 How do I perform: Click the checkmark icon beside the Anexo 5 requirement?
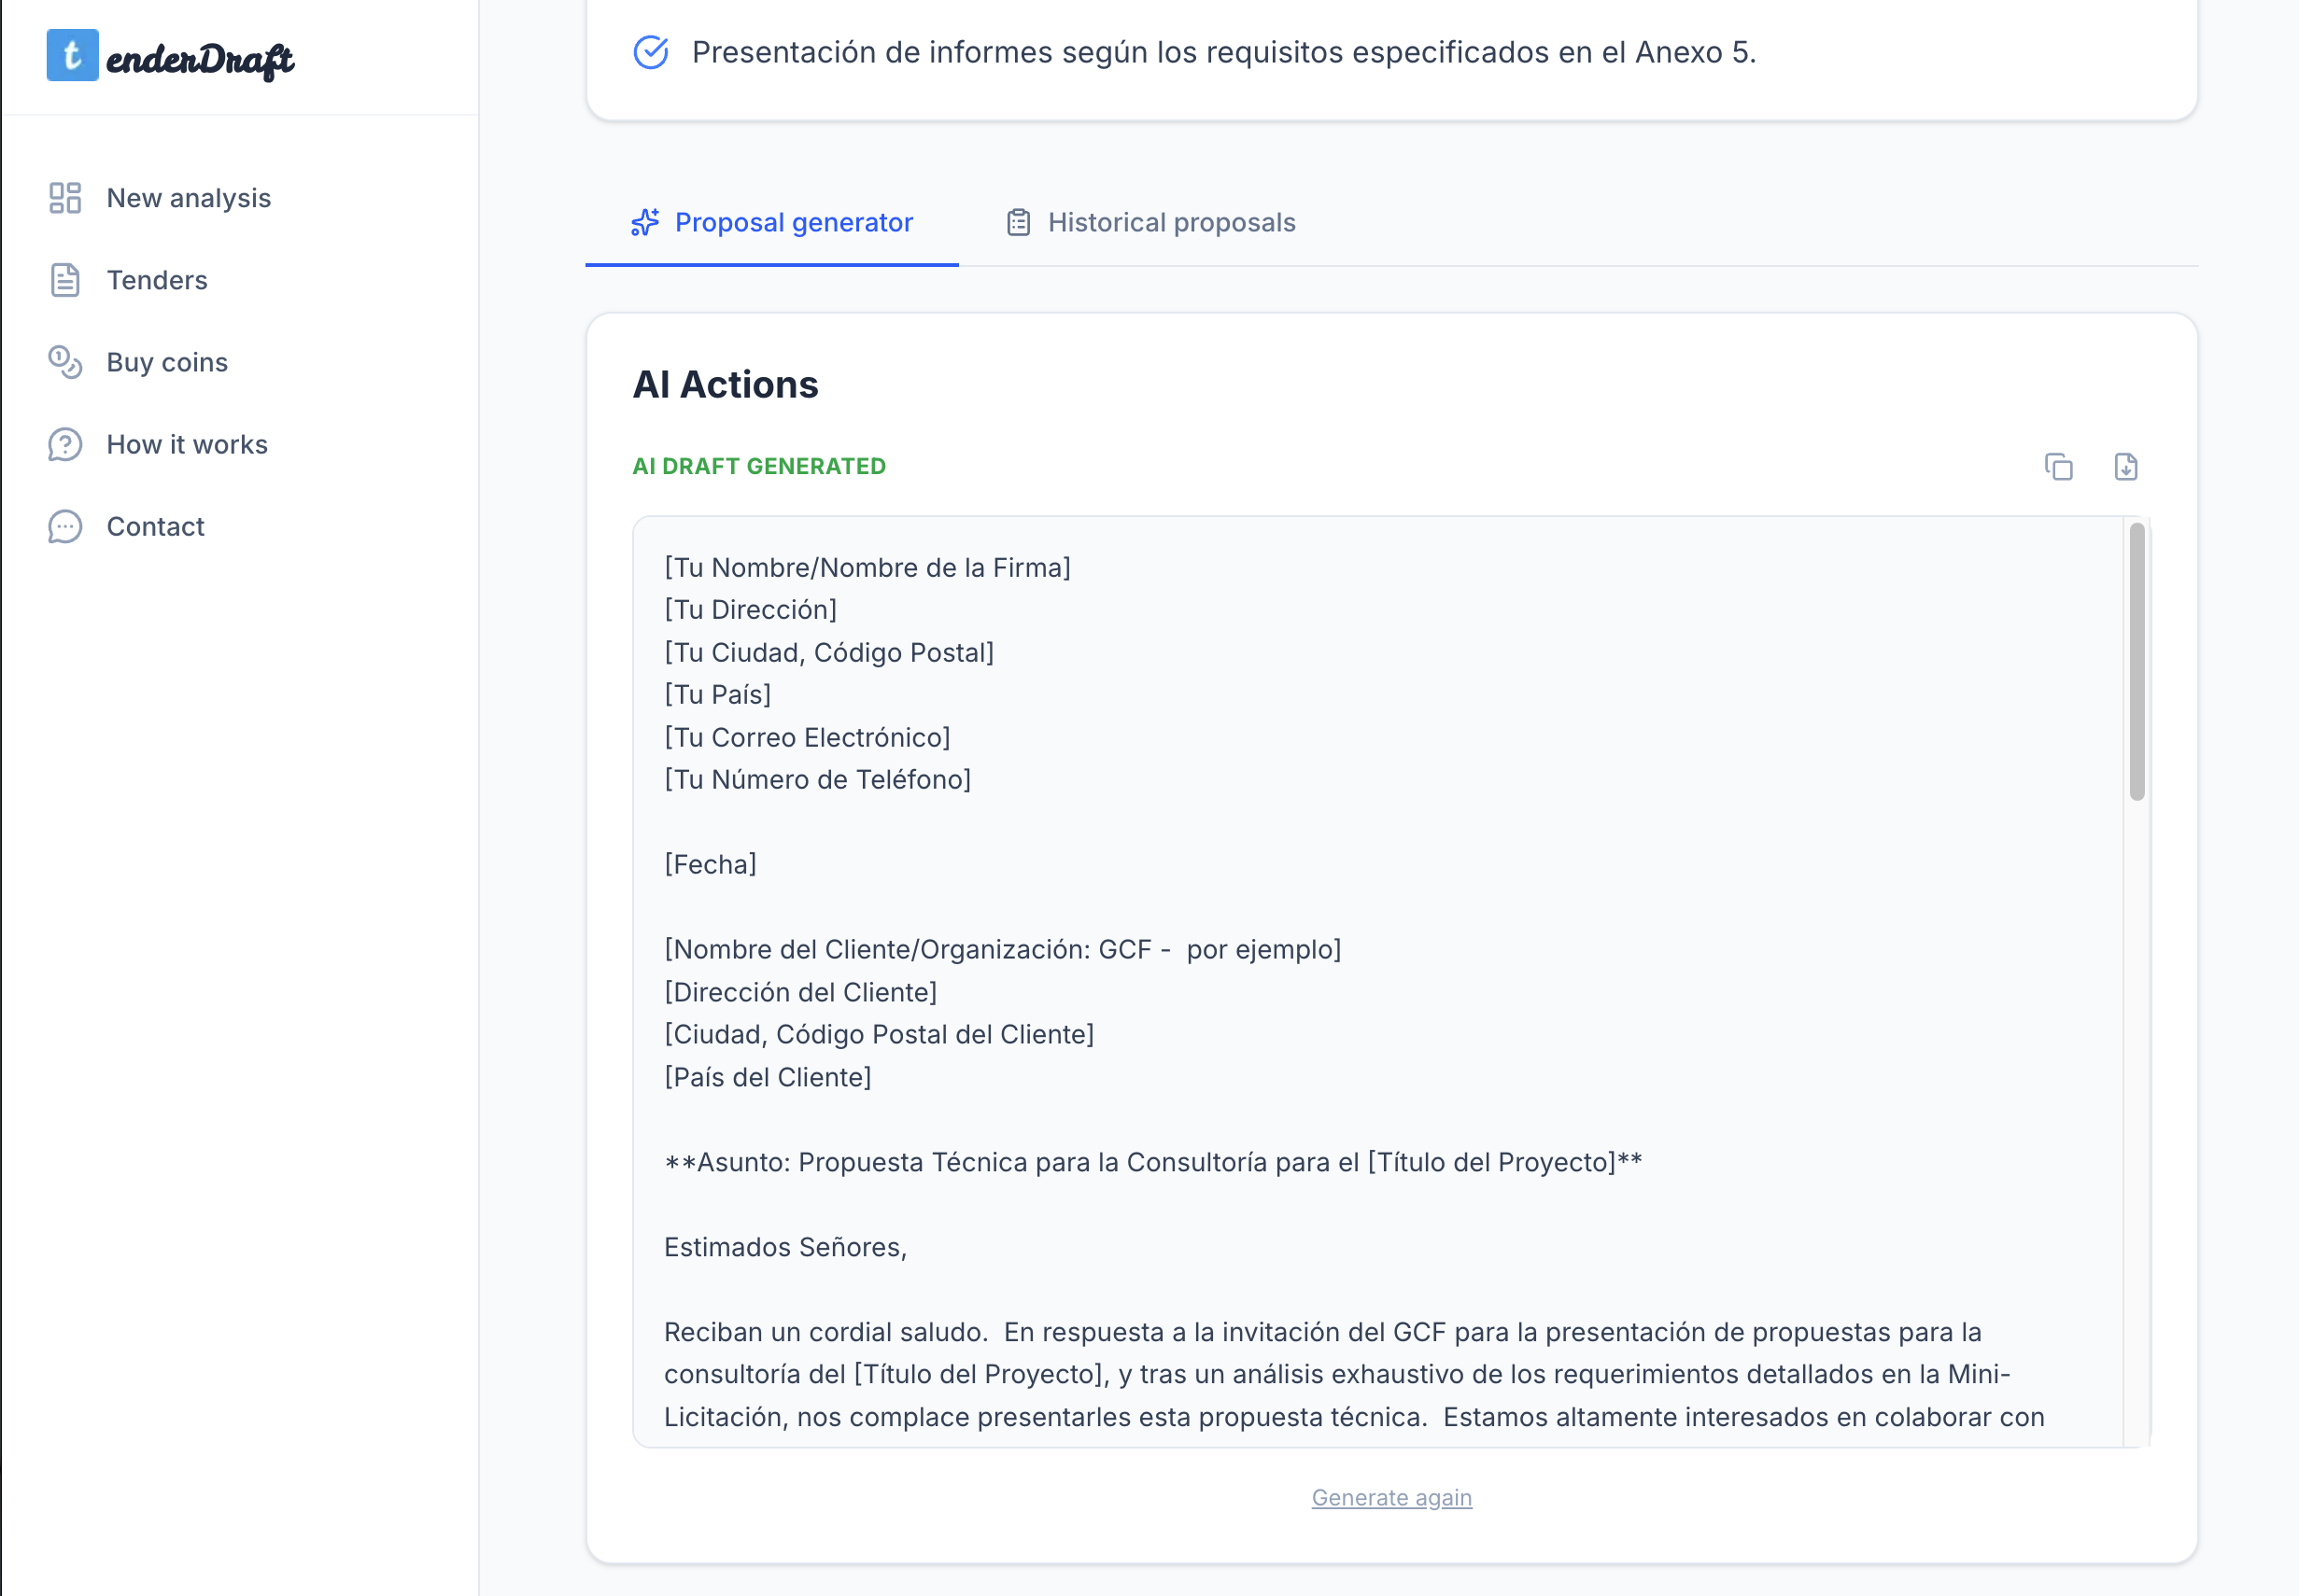coord(650,52)
